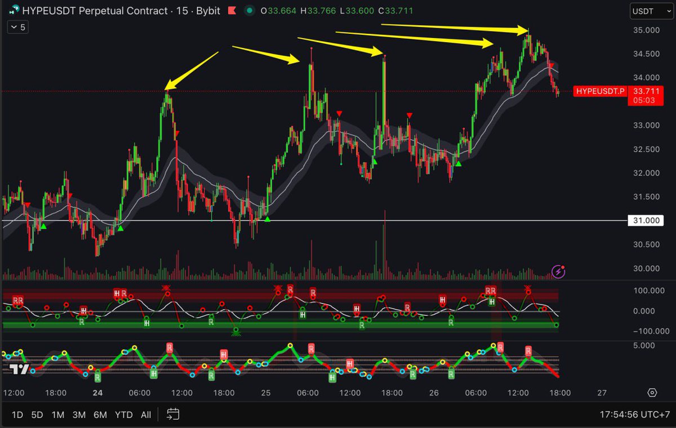Click the purple lightning quick-trade icon
The image size is (676, 428).
tap(558, 273)
